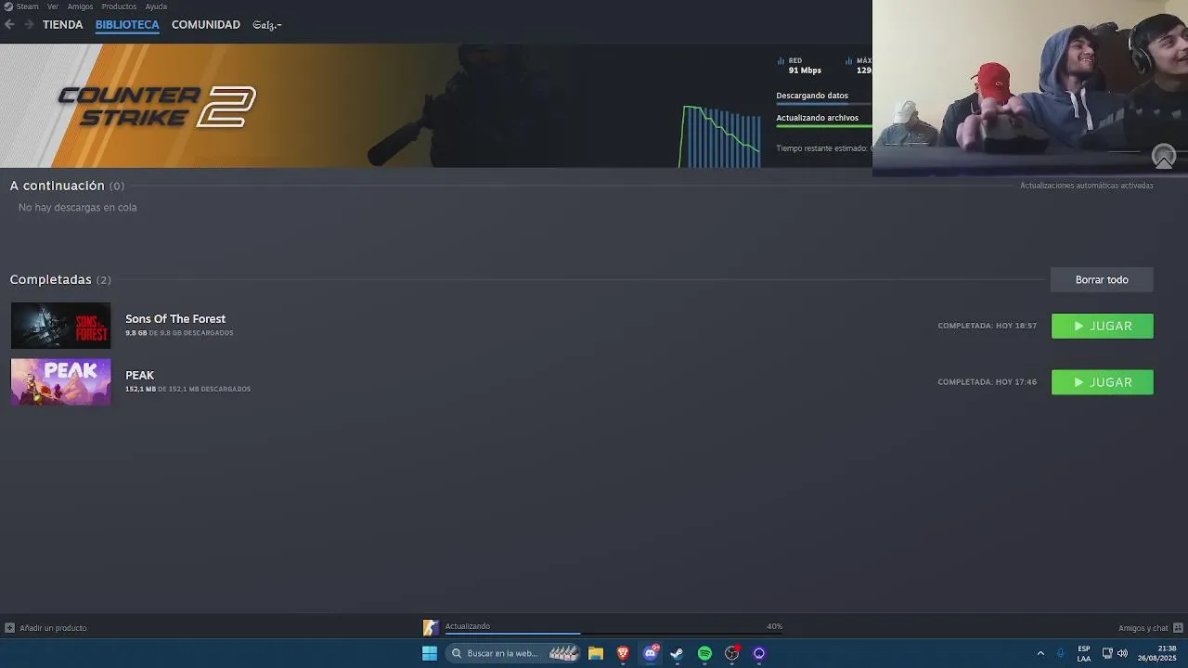Open the COMUNIDAD tab
The height and width of the screenshot is (668, 1188).
click(206, 24)
